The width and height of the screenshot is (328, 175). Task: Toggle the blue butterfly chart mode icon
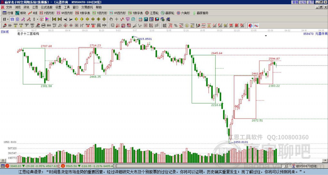[12, 19]
